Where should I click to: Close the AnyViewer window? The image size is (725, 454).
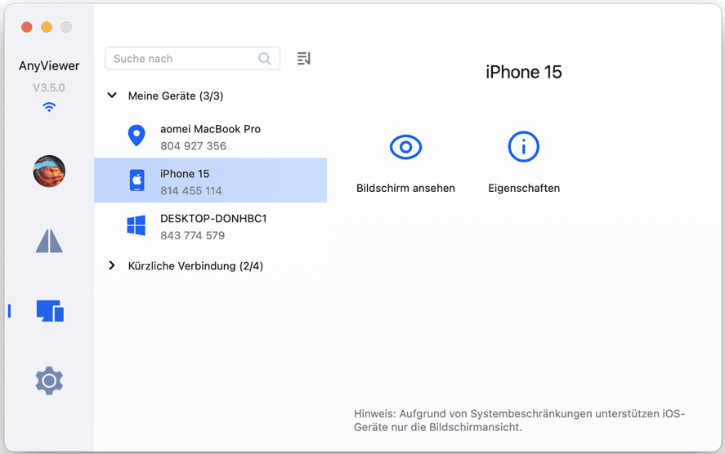pyautogui.click(x=27, y=27)
